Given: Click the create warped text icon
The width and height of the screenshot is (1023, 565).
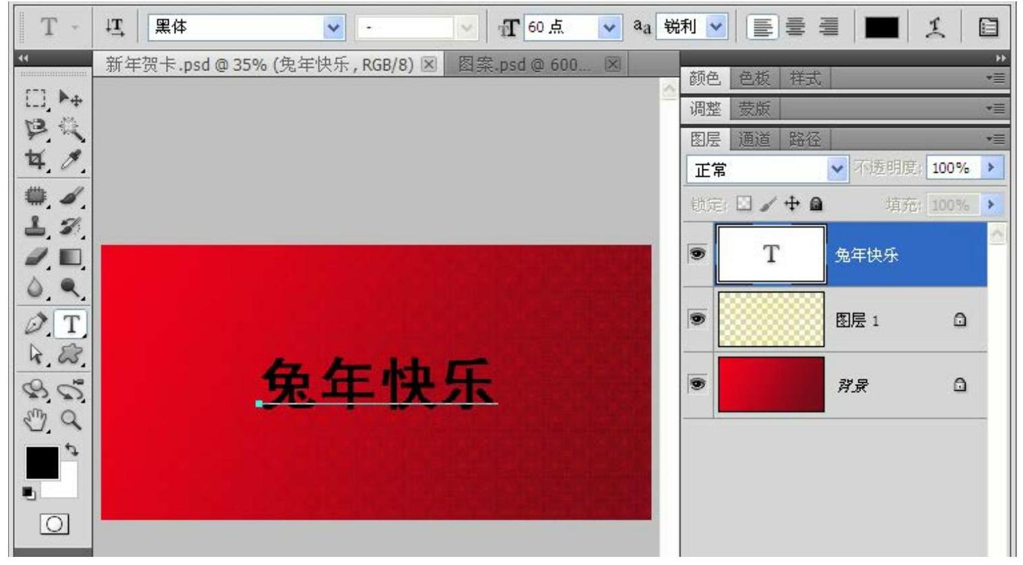Looking at the screenshot, I should point(935,27).
